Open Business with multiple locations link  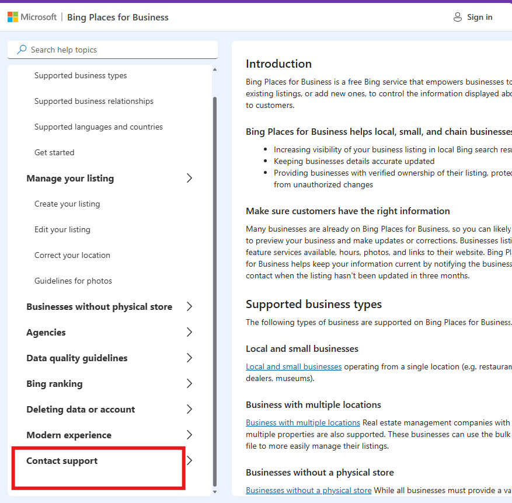[302, 422]
